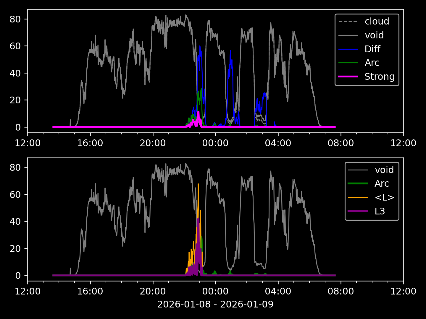Viewport: 426px width, 319px height.
Task: Click the cloud label in top legend
Action: (x=377, y=22)
